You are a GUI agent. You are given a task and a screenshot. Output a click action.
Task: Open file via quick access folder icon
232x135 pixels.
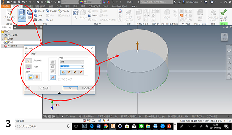tap(14, 2)
